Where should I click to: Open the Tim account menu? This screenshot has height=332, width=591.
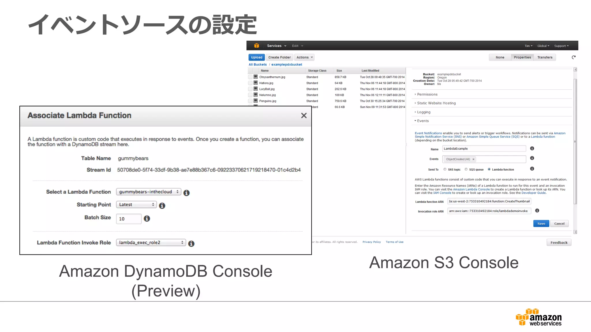coord(528,46)
